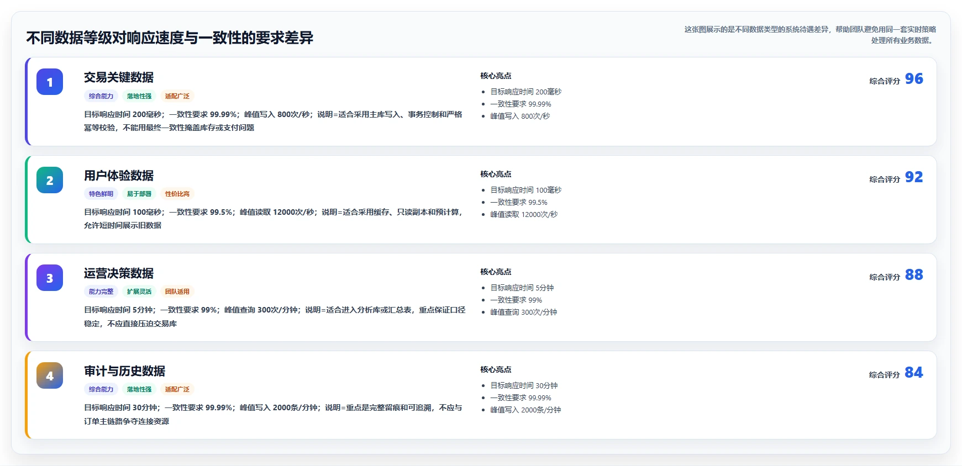Click bullet 峰值写入 800次/秒

coord(520,116)
